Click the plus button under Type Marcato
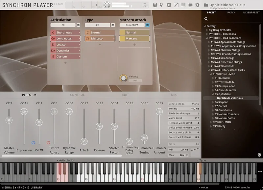 click(x=100, y=45)
